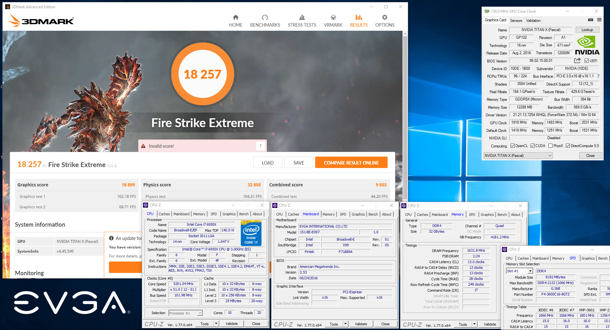Open Tools dropdown arrow in CPU window
Screen dimensions: 610x330
tap(216, 324)
